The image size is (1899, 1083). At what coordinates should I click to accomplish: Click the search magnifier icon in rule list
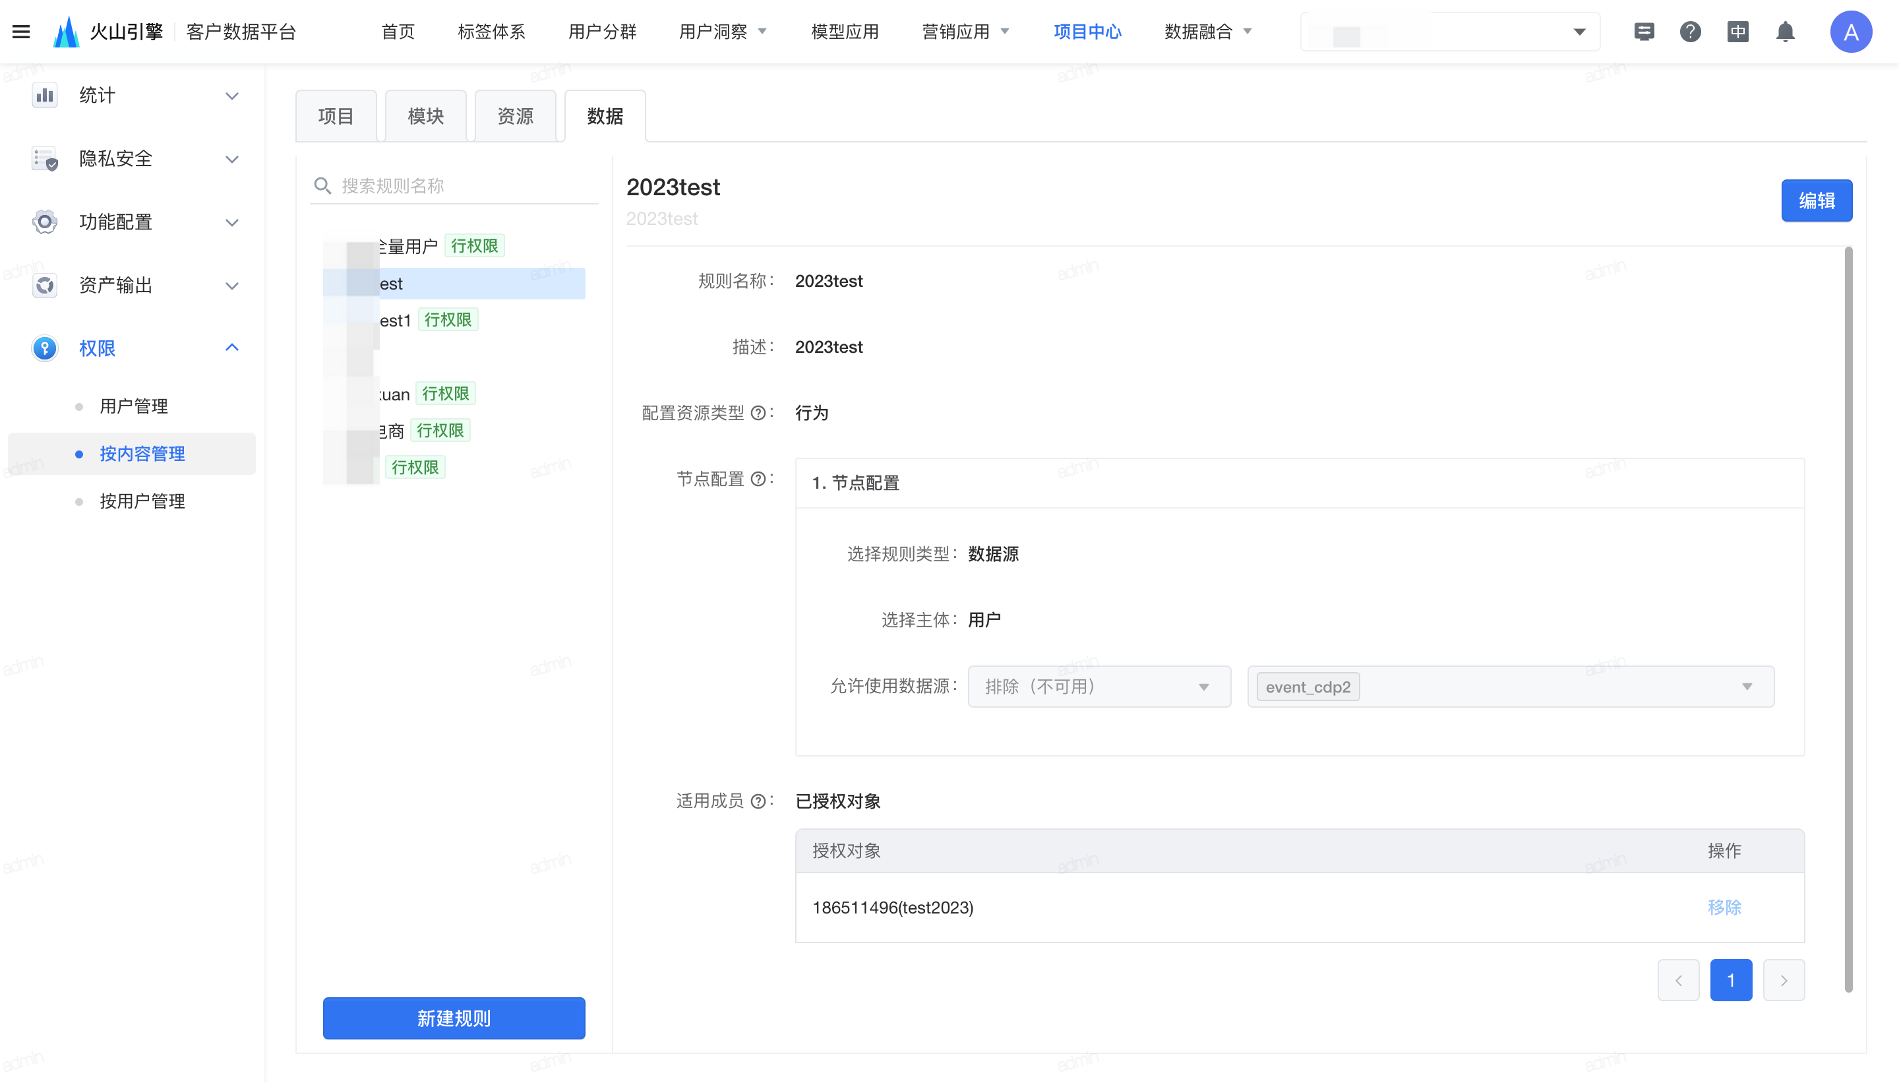coord(322,185)
